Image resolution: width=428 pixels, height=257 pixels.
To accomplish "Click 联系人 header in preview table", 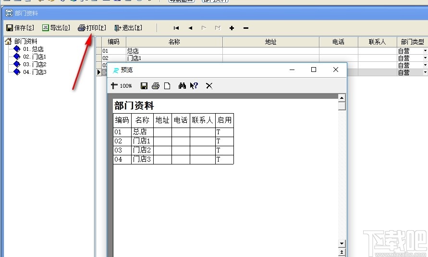I will [x=202, y=120].
